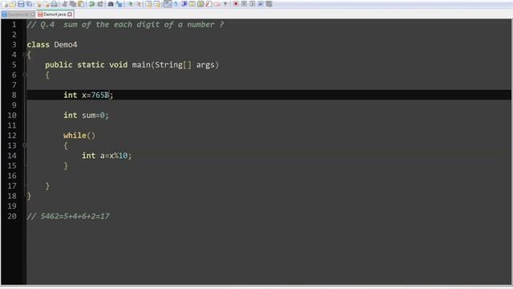Screen dimensions: 513x289
Task: Click the Open file folder icon
Action: (x=13, y=4)
